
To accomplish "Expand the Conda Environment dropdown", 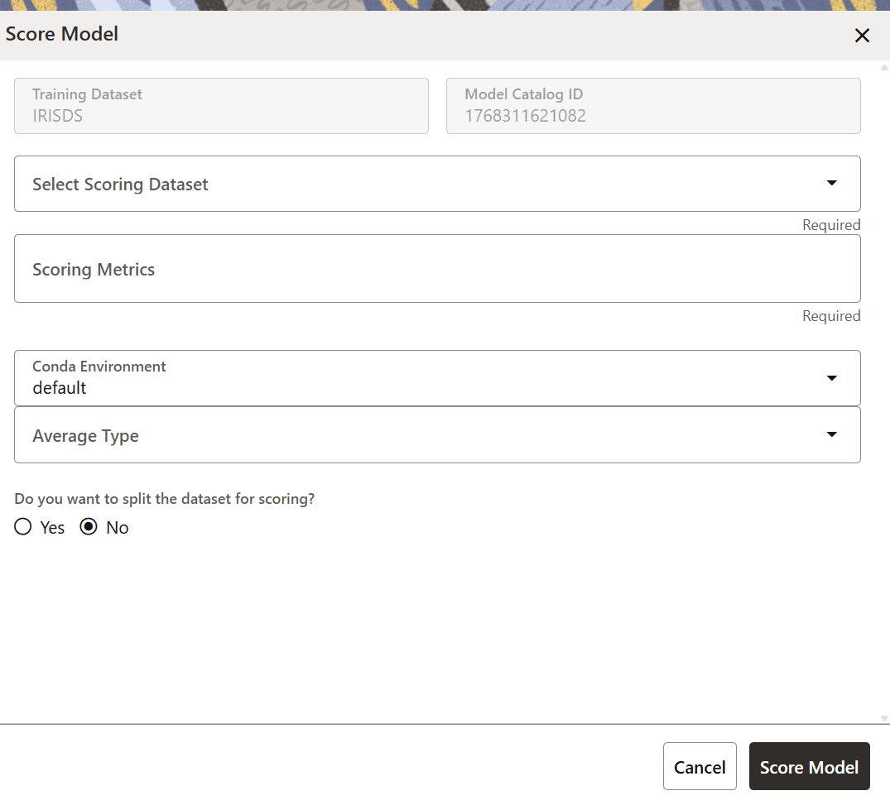I will [x=437, y=378].
